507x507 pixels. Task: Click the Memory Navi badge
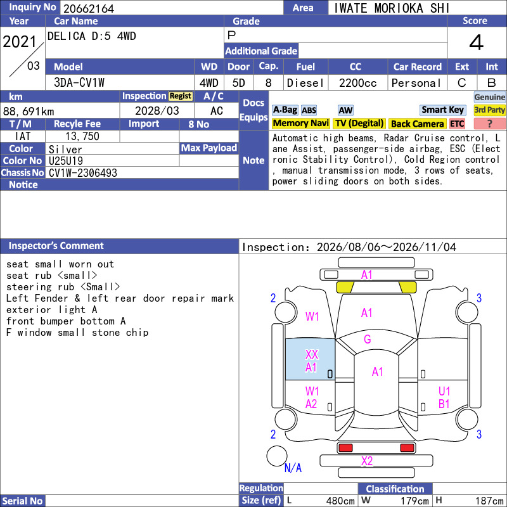point(300,123)
